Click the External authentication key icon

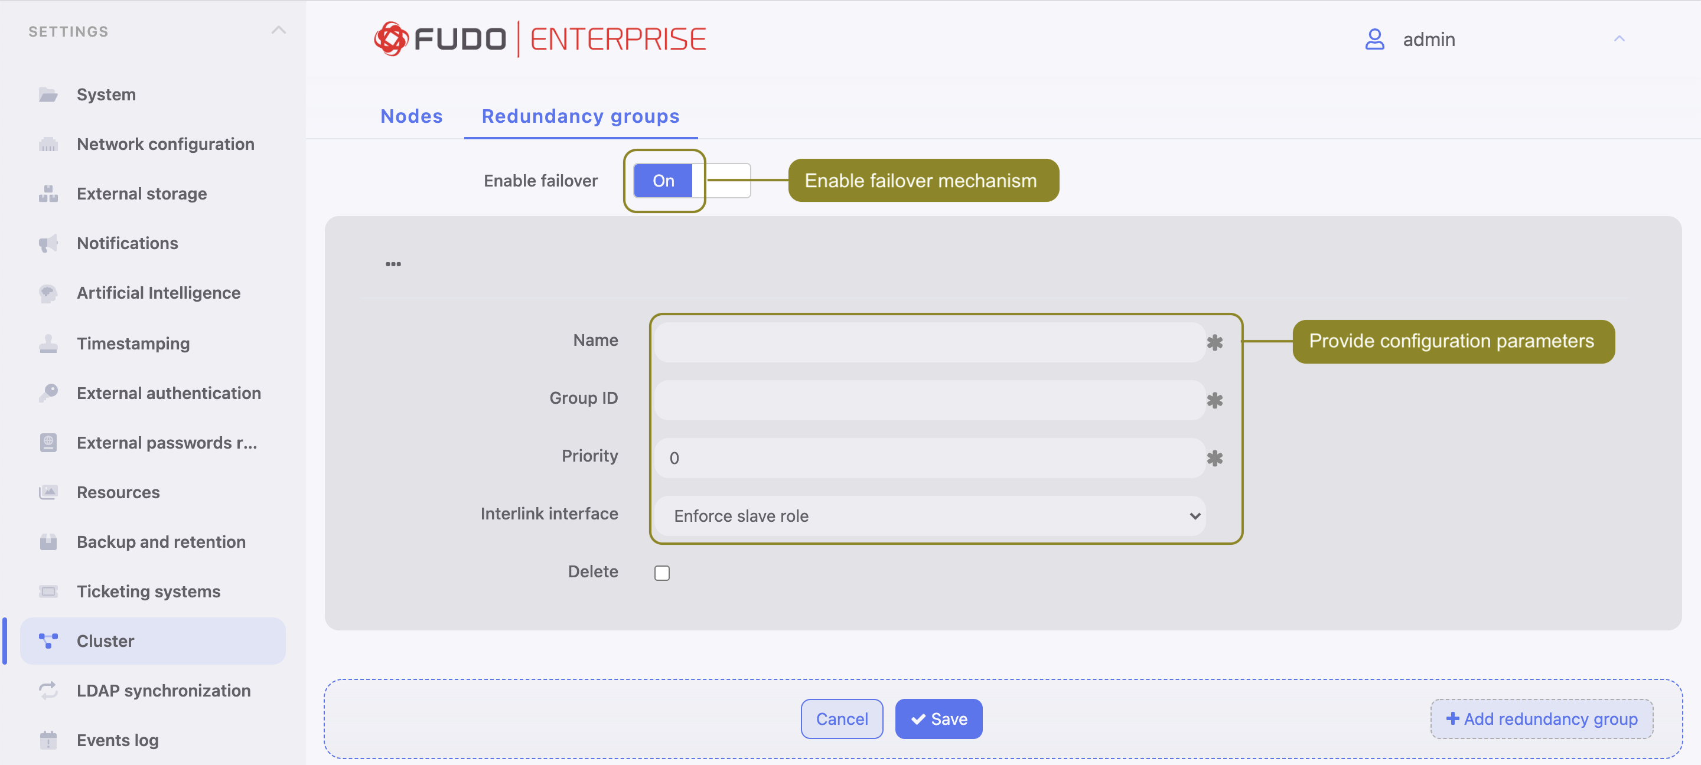(48, 393)
